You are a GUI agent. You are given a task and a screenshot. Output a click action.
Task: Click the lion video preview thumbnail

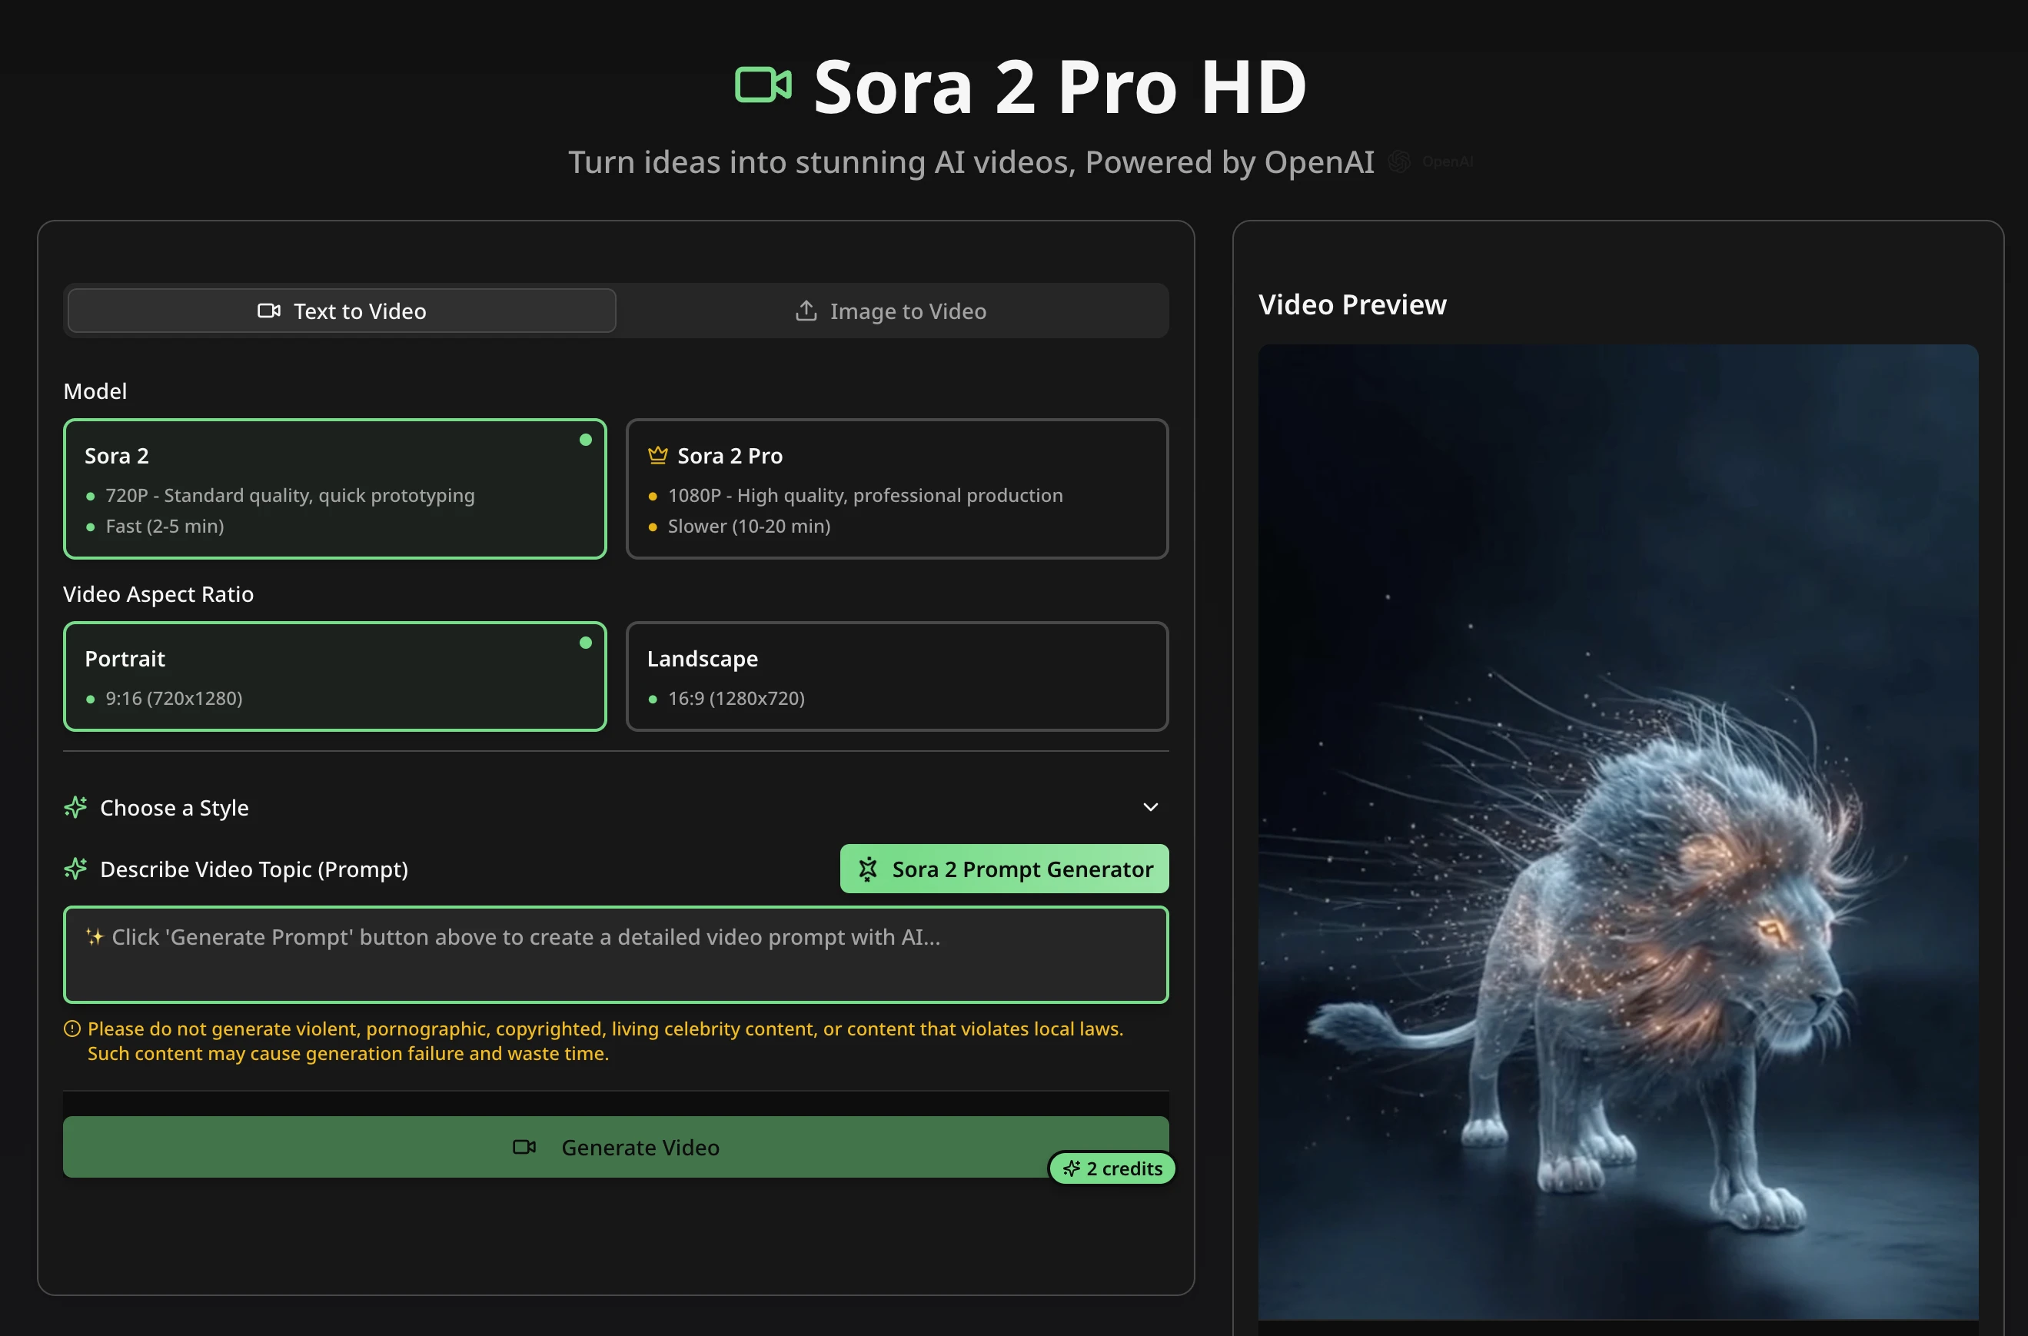[x=1617, y=832]
